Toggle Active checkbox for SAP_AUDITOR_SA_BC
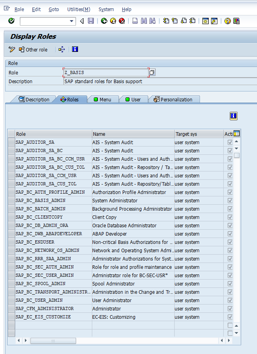 pyautogui.click(x=230, y=150)
